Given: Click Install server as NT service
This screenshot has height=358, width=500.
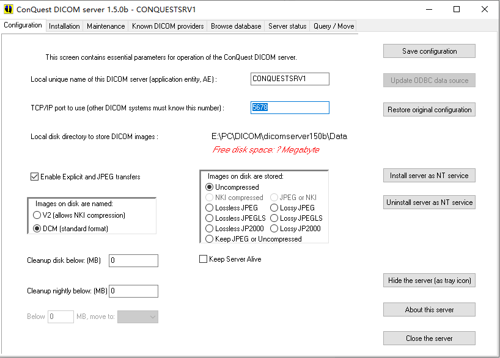Looking at the screenshot, I should (429, 175).
